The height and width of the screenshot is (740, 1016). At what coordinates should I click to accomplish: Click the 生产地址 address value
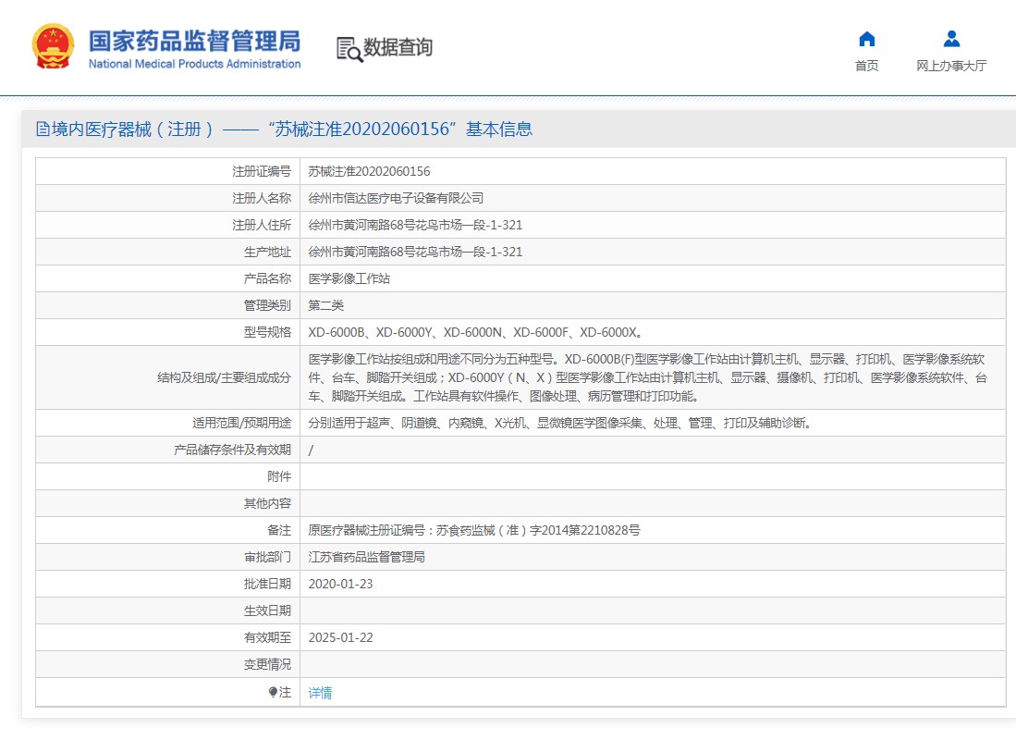[x=415, y=252]
